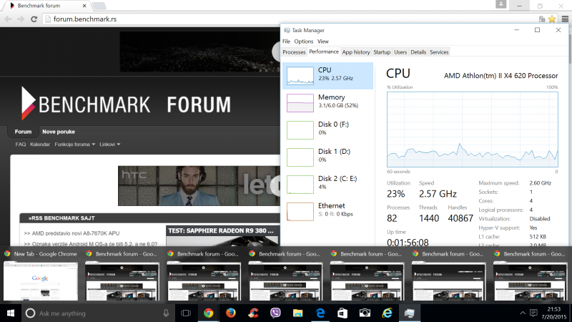Switch to the Services tab

(439, 52)
